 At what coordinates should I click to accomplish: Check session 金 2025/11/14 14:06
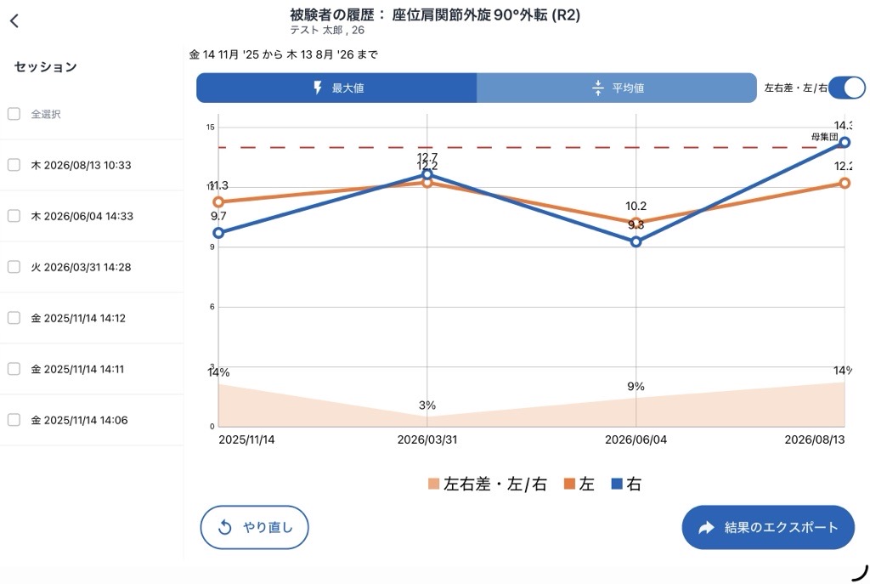(14, 420)
